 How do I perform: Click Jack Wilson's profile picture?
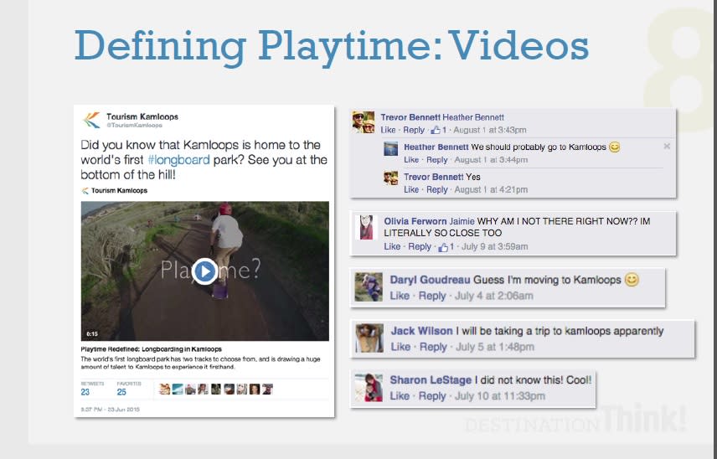point(369,338)
